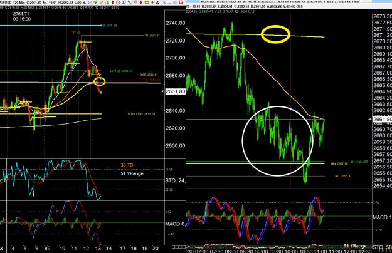Click the red down-arrow marker toolbar icon
This screenshot has width=392, height=253.
click(141, 3)
